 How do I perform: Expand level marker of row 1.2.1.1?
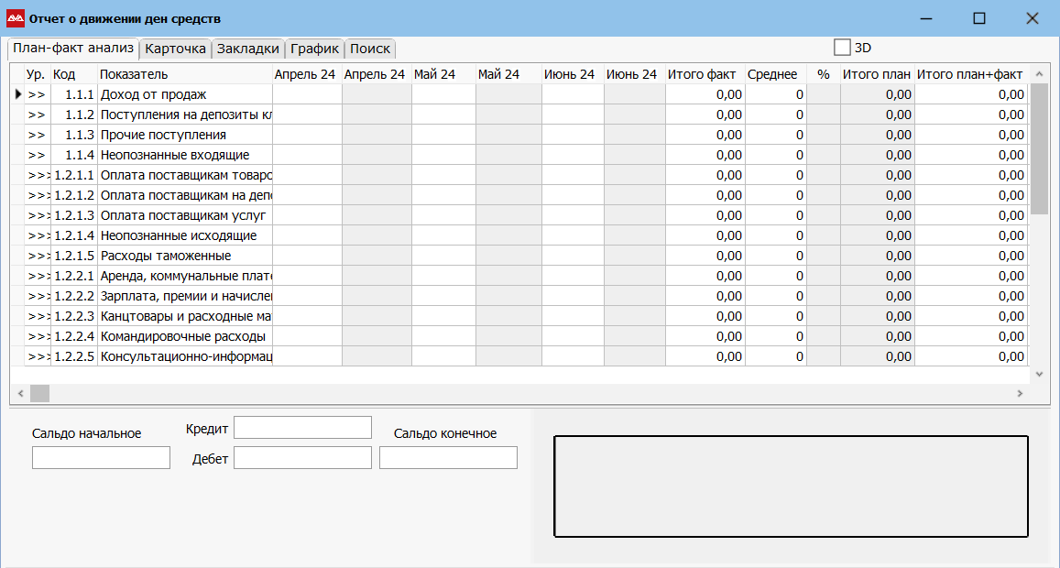tap(37, 175)
